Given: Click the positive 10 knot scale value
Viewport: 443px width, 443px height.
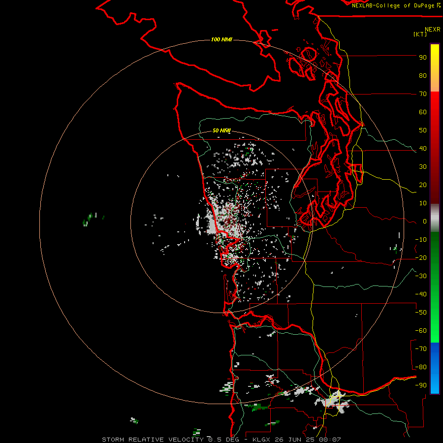Looking at the screenshot, I should (x=423, y=203).
